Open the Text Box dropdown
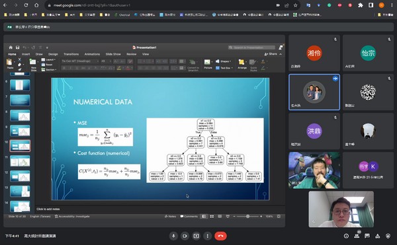The image size is (397, 245). [224, 68]
